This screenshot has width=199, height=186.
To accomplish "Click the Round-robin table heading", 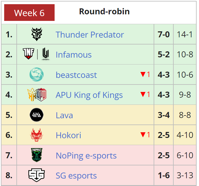I will pyautogui.click(x=104, y=11).
